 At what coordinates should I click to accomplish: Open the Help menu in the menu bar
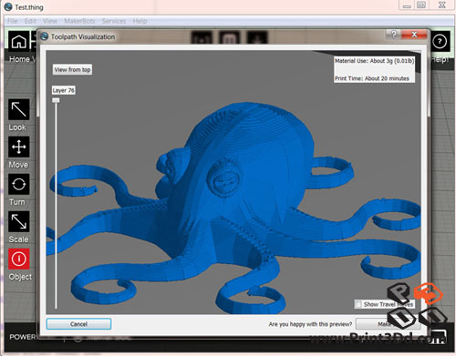140,21
